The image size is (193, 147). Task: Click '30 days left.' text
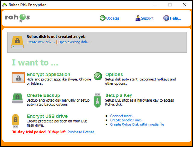click(57, 132)
